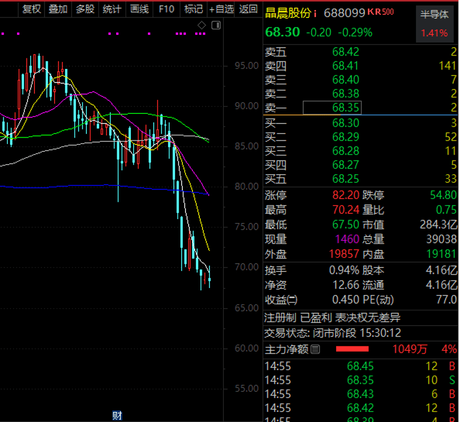The height and width of the screenshot is (422, 459).
Task: Click trade row 14:55 at 68.42
Action: 360,408
